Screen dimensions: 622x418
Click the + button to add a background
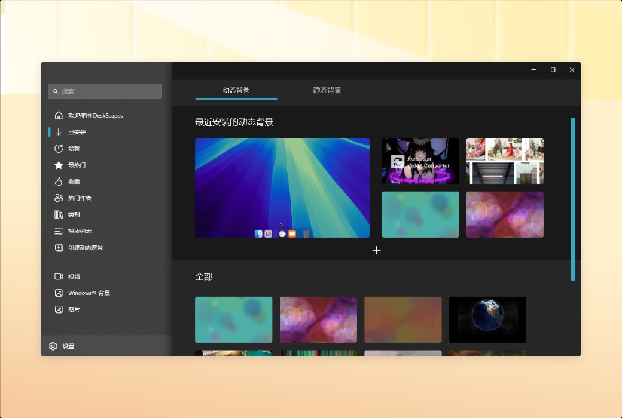click(377, 250)
